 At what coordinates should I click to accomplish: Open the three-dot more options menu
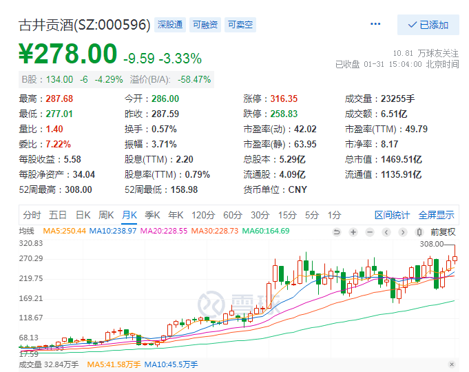(x=375, y=24)
